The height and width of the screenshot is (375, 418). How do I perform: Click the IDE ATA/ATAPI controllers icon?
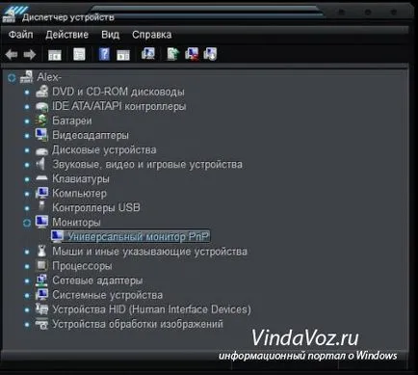(41, 106)
